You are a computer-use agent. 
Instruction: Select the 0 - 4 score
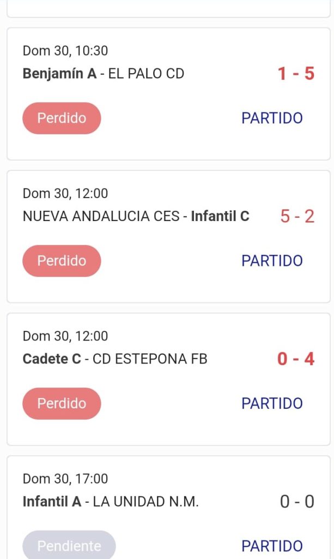pos(296,359)
